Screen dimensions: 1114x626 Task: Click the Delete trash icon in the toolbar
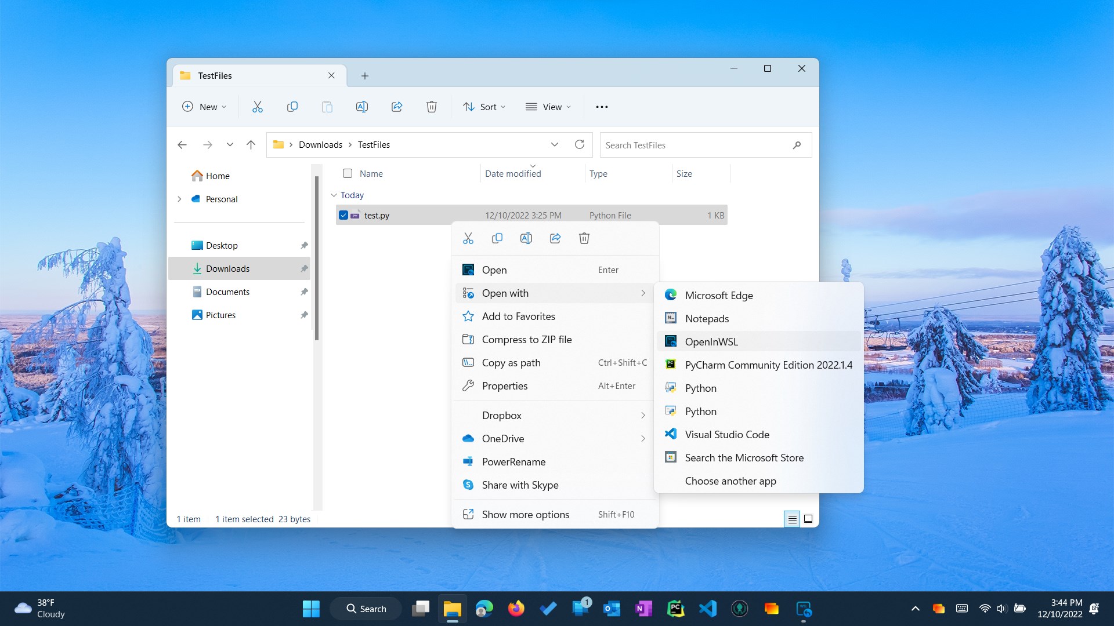[x=431, y=107]
